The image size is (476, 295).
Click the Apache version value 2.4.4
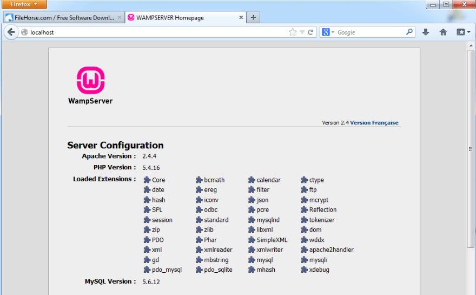(149, 156)
